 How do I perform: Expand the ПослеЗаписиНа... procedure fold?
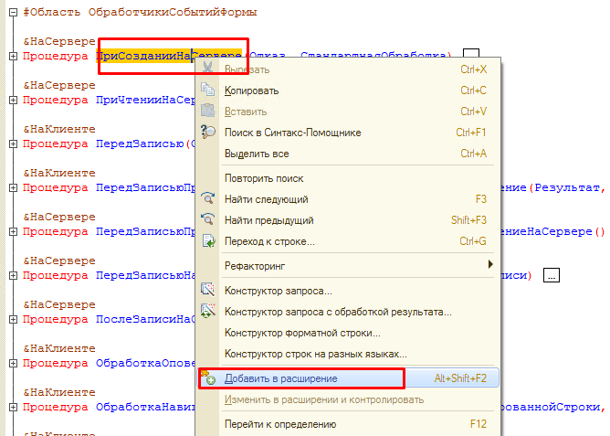click(13, 320)
